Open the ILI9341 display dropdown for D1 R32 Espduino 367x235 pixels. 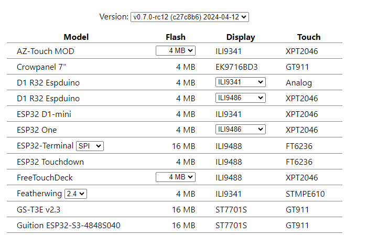pos(240,82)
